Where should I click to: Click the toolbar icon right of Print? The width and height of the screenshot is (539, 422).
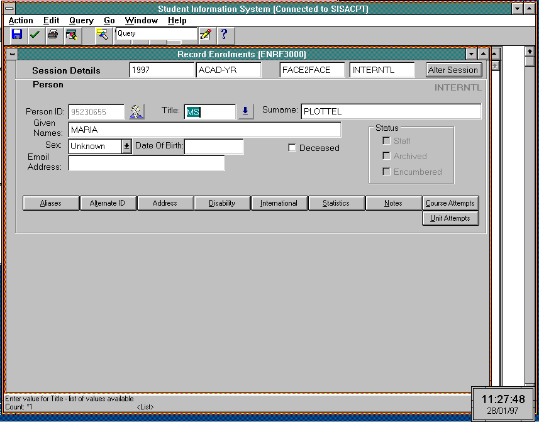coord(71,35)
